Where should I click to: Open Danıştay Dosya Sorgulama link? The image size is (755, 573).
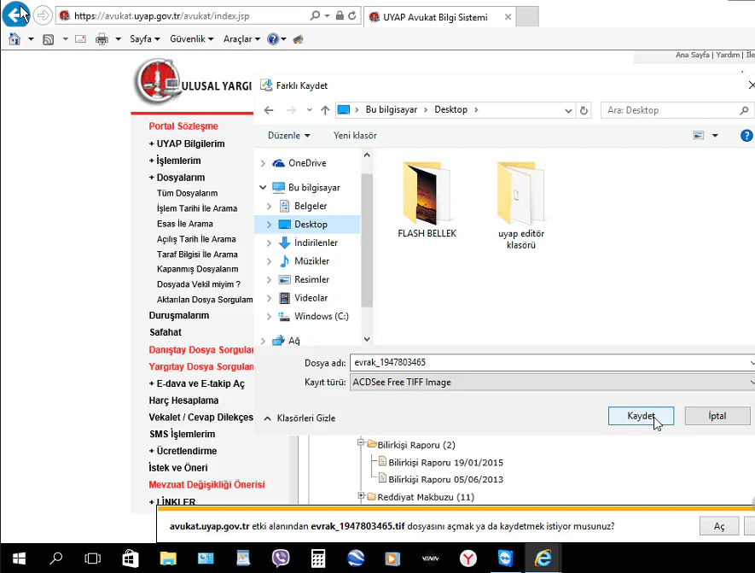coord(200,350)
